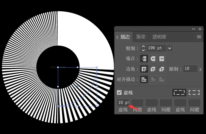
Task: Click the first 虚线 dash field (10 pt)
Action: [123, 103]
